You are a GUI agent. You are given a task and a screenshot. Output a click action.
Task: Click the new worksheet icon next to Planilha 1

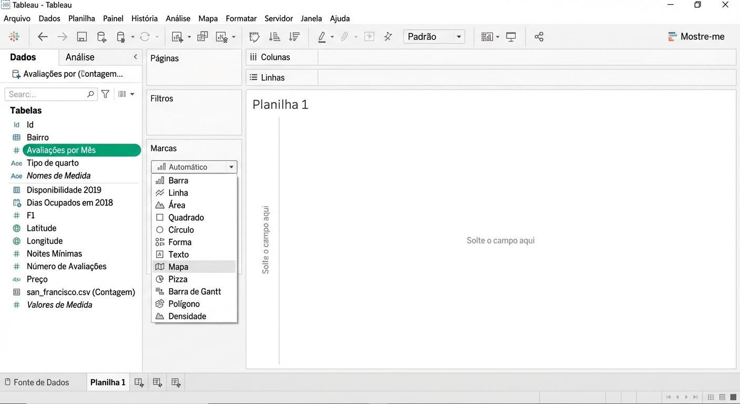139,382
